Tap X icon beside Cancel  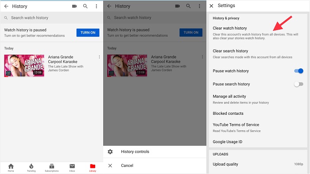pyautogui.click(x=110, y=166)
